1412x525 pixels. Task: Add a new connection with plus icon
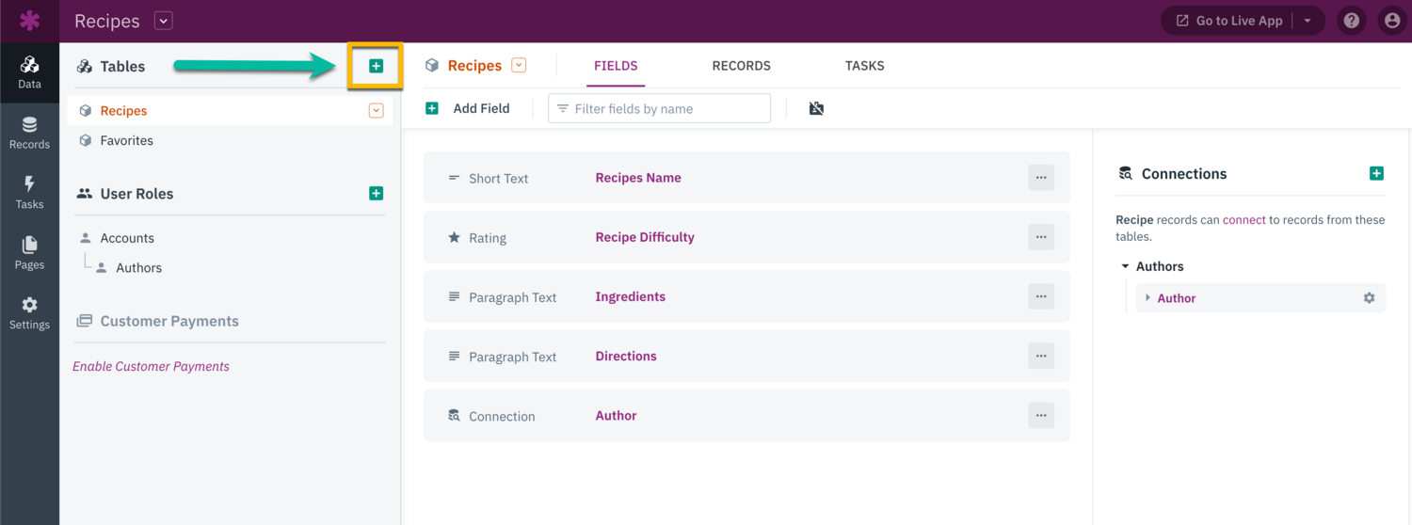[1376, 173]
